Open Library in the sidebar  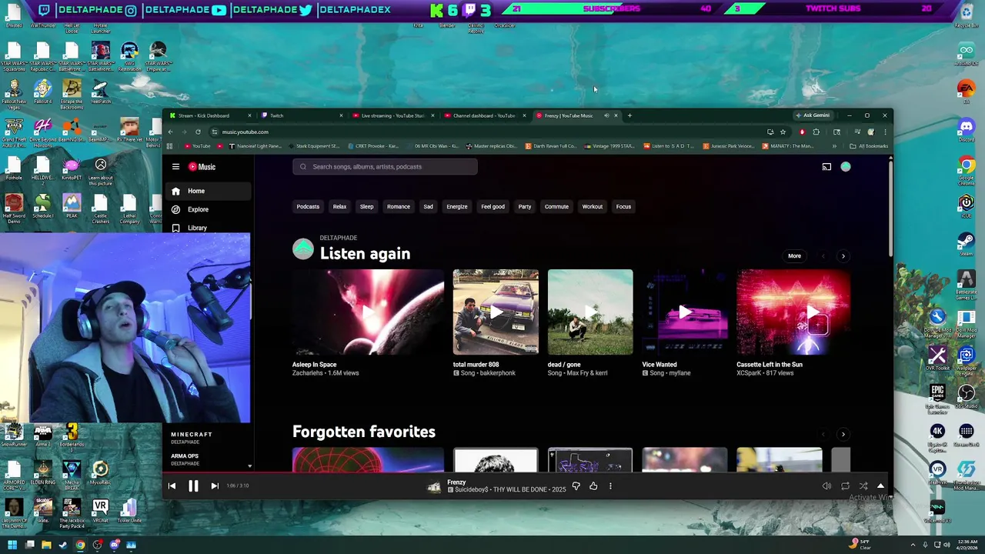[209, 228]
